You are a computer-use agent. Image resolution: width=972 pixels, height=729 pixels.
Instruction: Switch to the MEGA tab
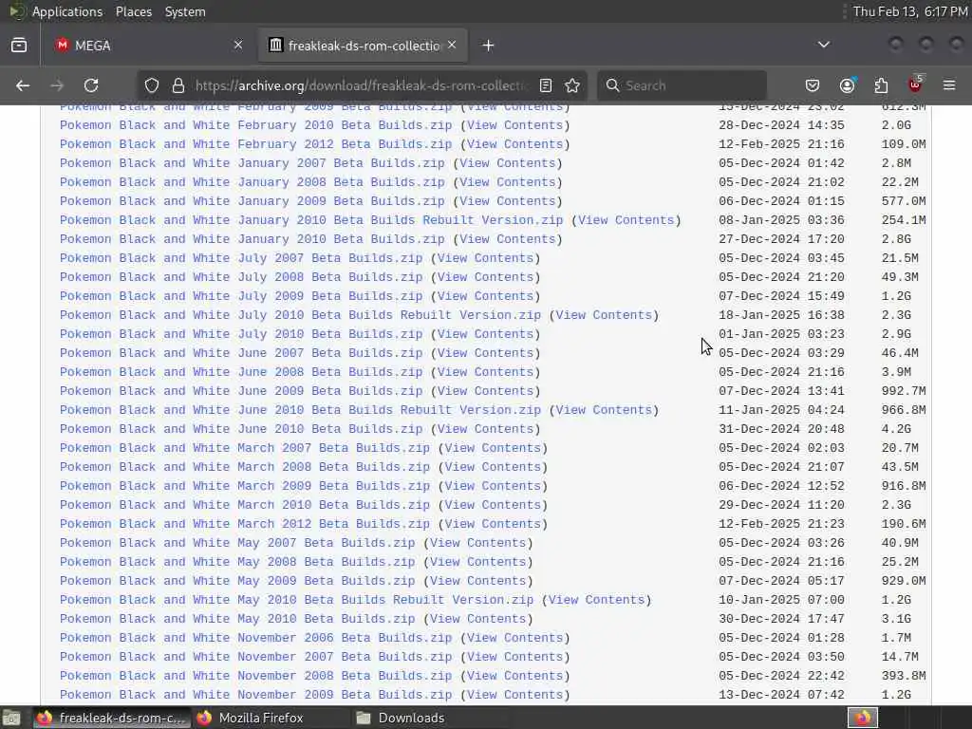tap(149, 46)
